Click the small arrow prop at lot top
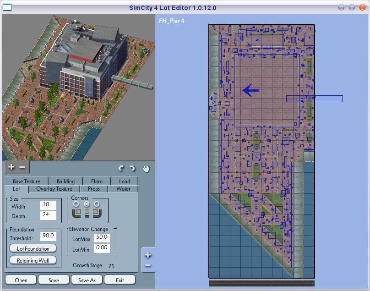Image resolution: width=370 pixels, height=291 pixels. click(x=259, y=40)
